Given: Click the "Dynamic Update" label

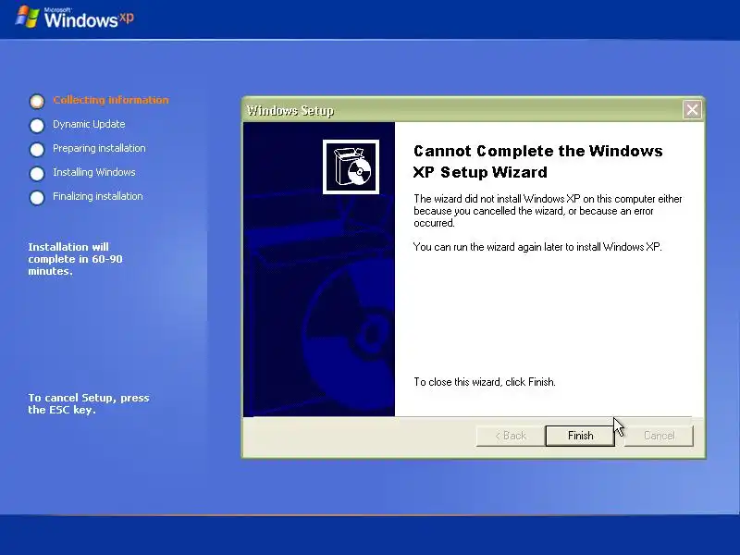Looking at the screenshot, I should (89, 124).
